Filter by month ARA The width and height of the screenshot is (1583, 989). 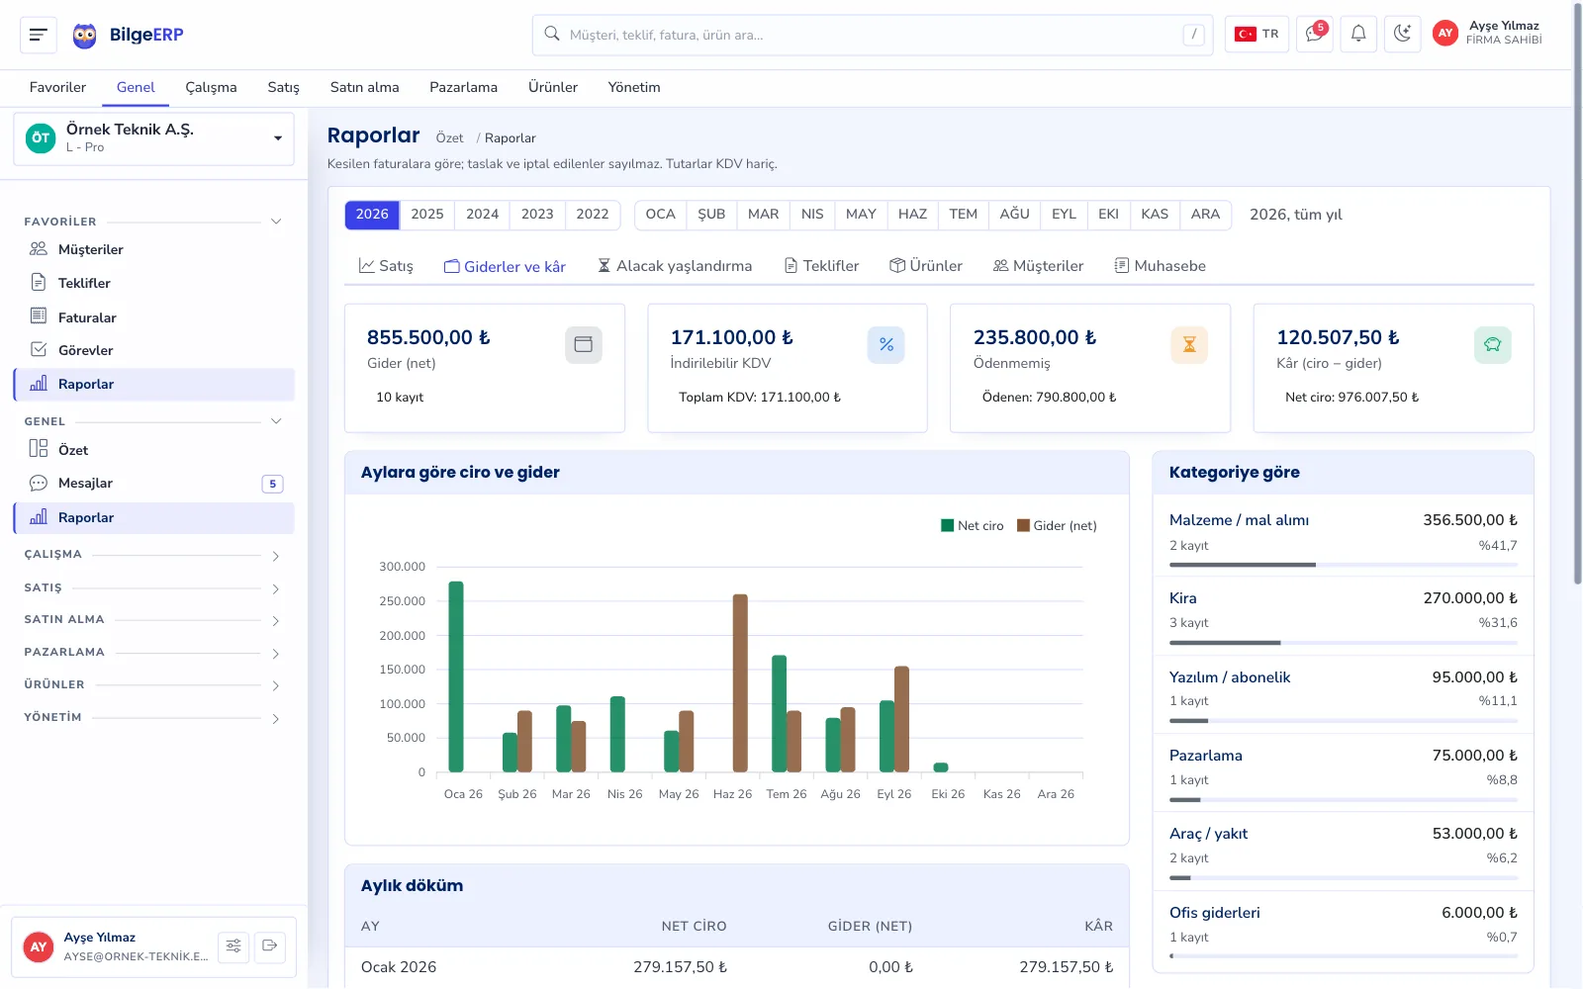1205,215
